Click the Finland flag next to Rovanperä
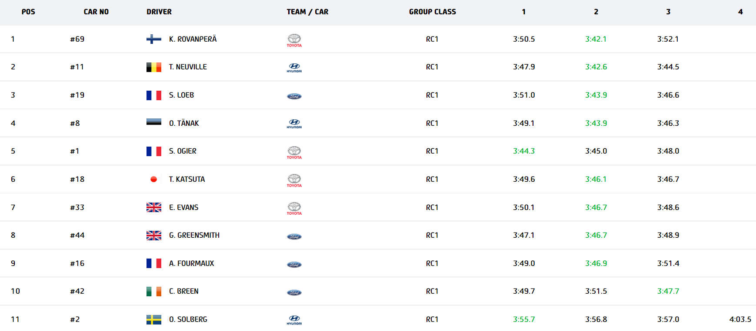Screen dimensions: 756x331 pos(153,39)
